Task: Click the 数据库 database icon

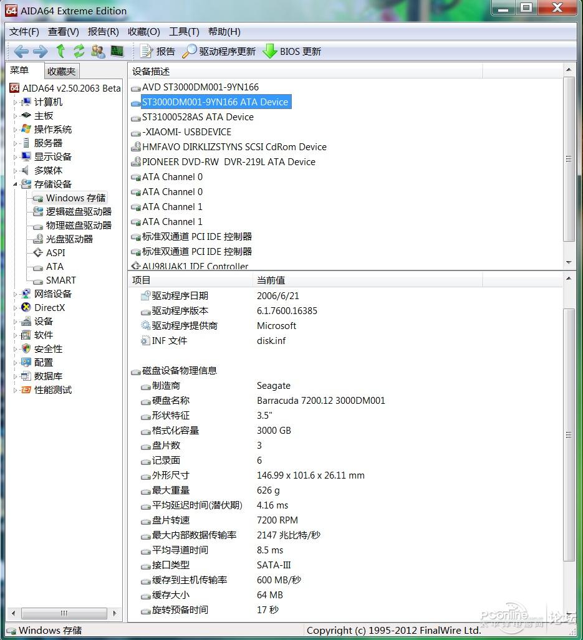Action: coord(26,376)
